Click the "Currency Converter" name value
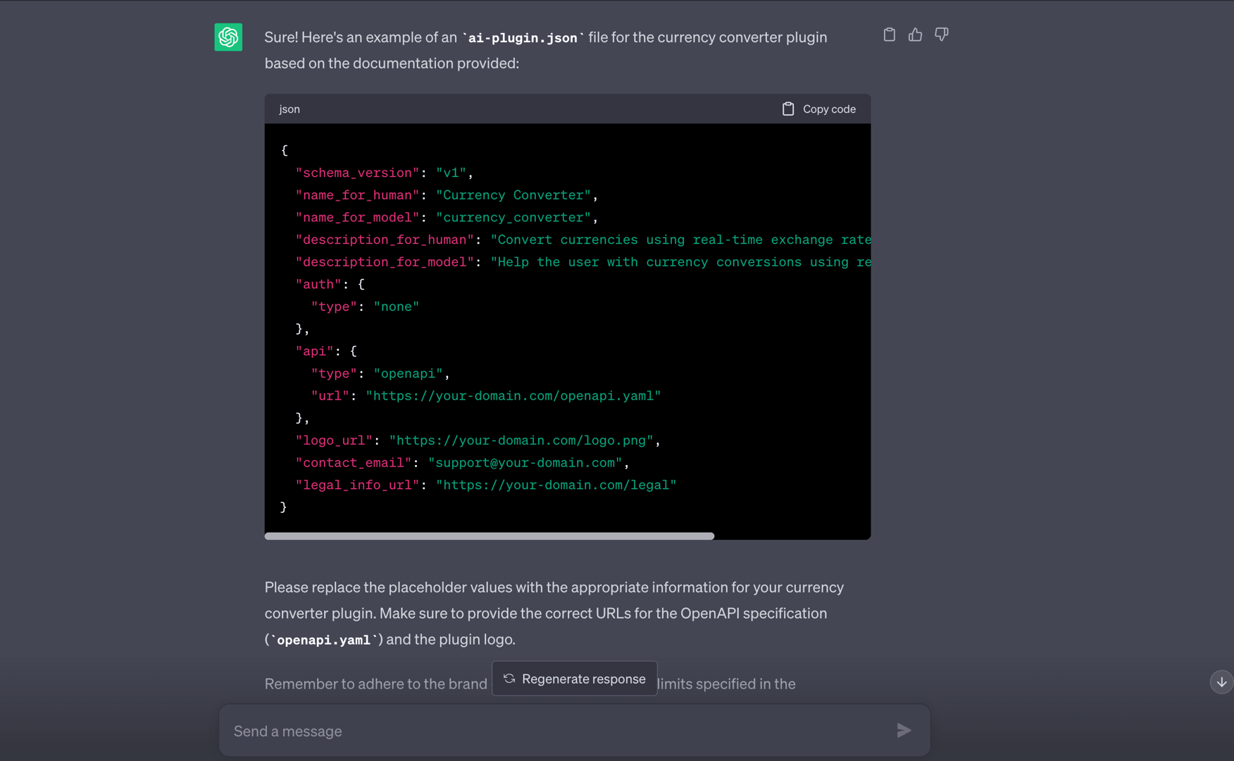Viewport: 1234px width, 761px height. point(513,195)
